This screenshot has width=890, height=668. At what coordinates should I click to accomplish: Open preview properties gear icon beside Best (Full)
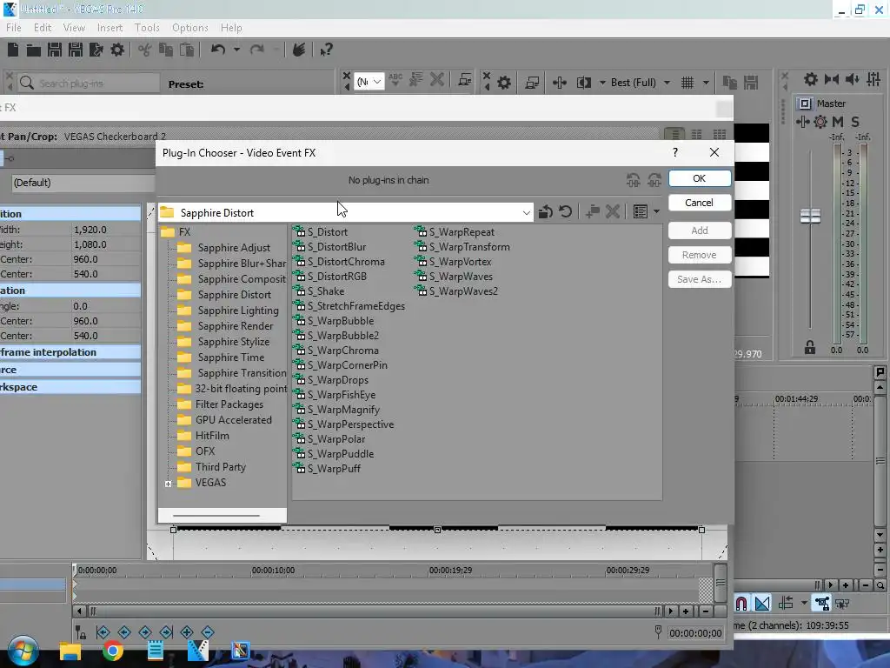click(x=504, y=83)
